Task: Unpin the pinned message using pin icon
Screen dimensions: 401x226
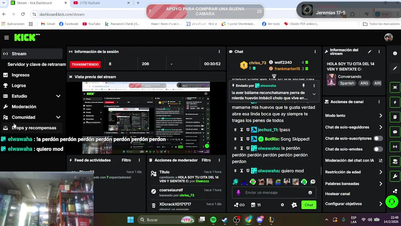Action: [x=303, y=86]
